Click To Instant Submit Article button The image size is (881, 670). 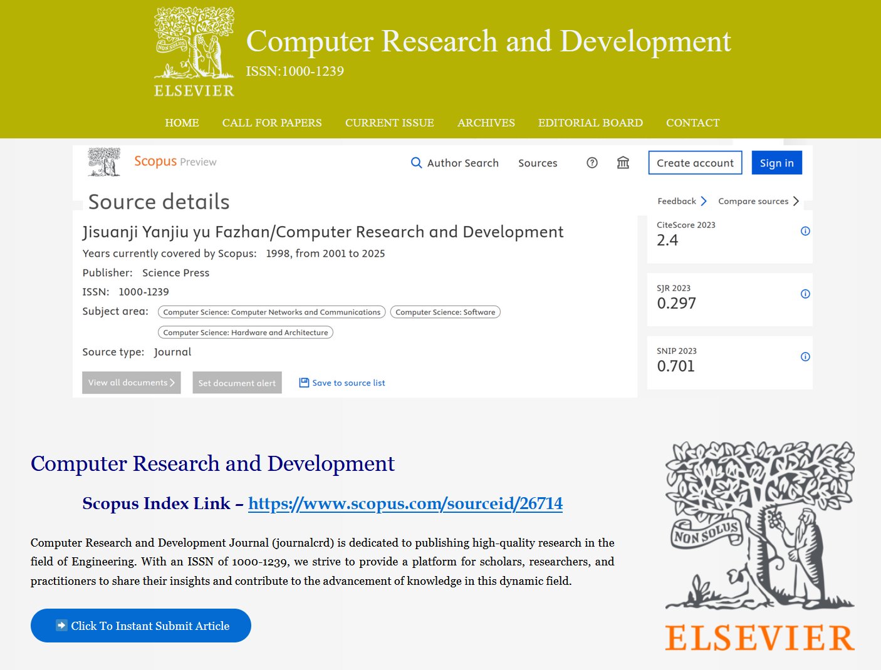(141, 626)
